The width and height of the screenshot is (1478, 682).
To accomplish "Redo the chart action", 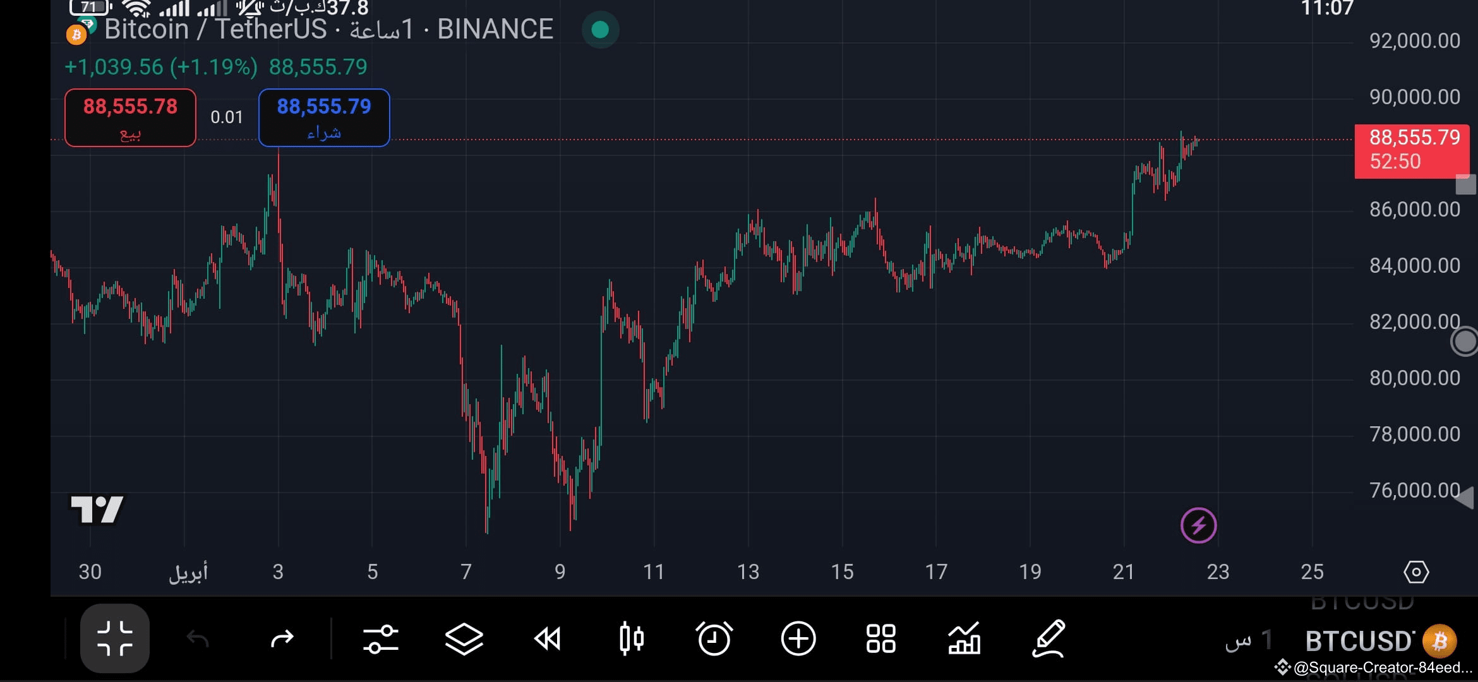I will point(282,639).
